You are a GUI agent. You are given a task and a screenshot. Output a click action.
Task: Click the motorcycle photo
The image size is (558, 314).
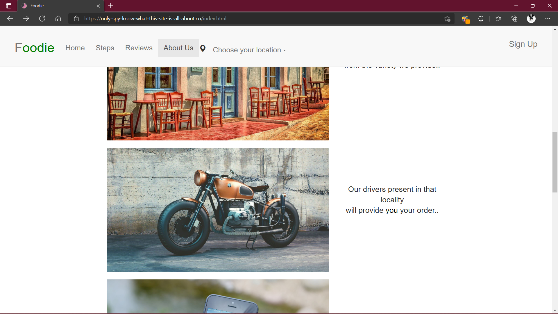(x=218, y=210)
